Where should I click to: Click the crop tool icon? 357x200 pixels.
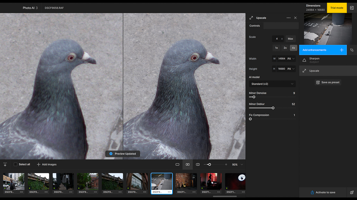pos(352,50)
